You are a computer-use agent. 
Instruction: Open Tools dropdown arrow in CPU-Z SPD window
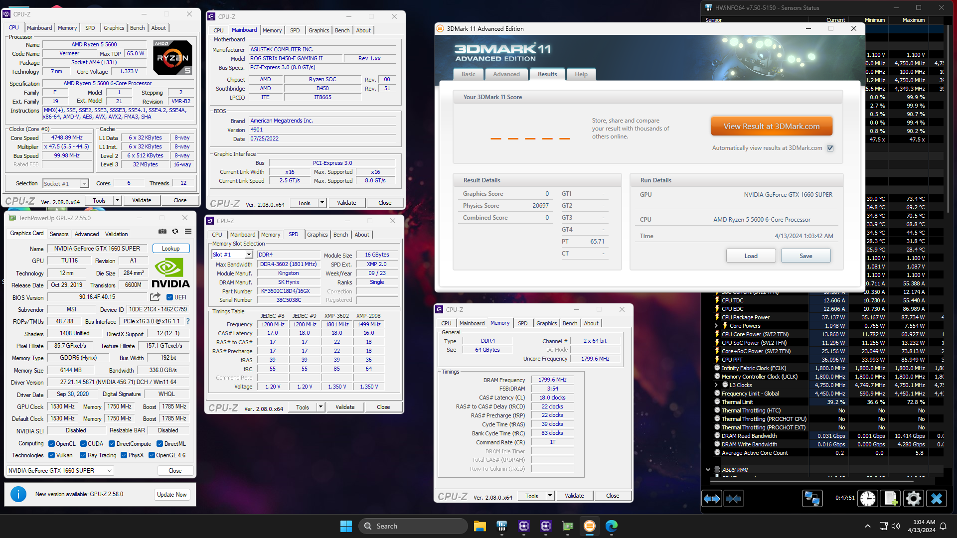pyautogui.click(x=320, y=407)
